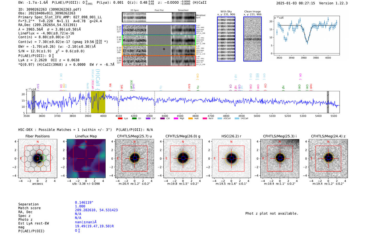Click the Gaussian absorption line fit plot
Image resolution: width=366 pixels, height=249 pixels.
click(306, 36)
